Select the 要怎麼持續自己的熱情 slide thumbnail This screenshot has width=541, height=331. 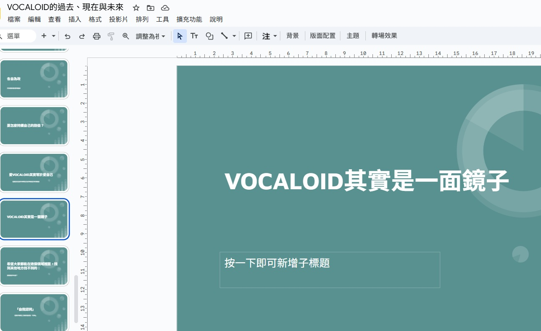point(34,125)
